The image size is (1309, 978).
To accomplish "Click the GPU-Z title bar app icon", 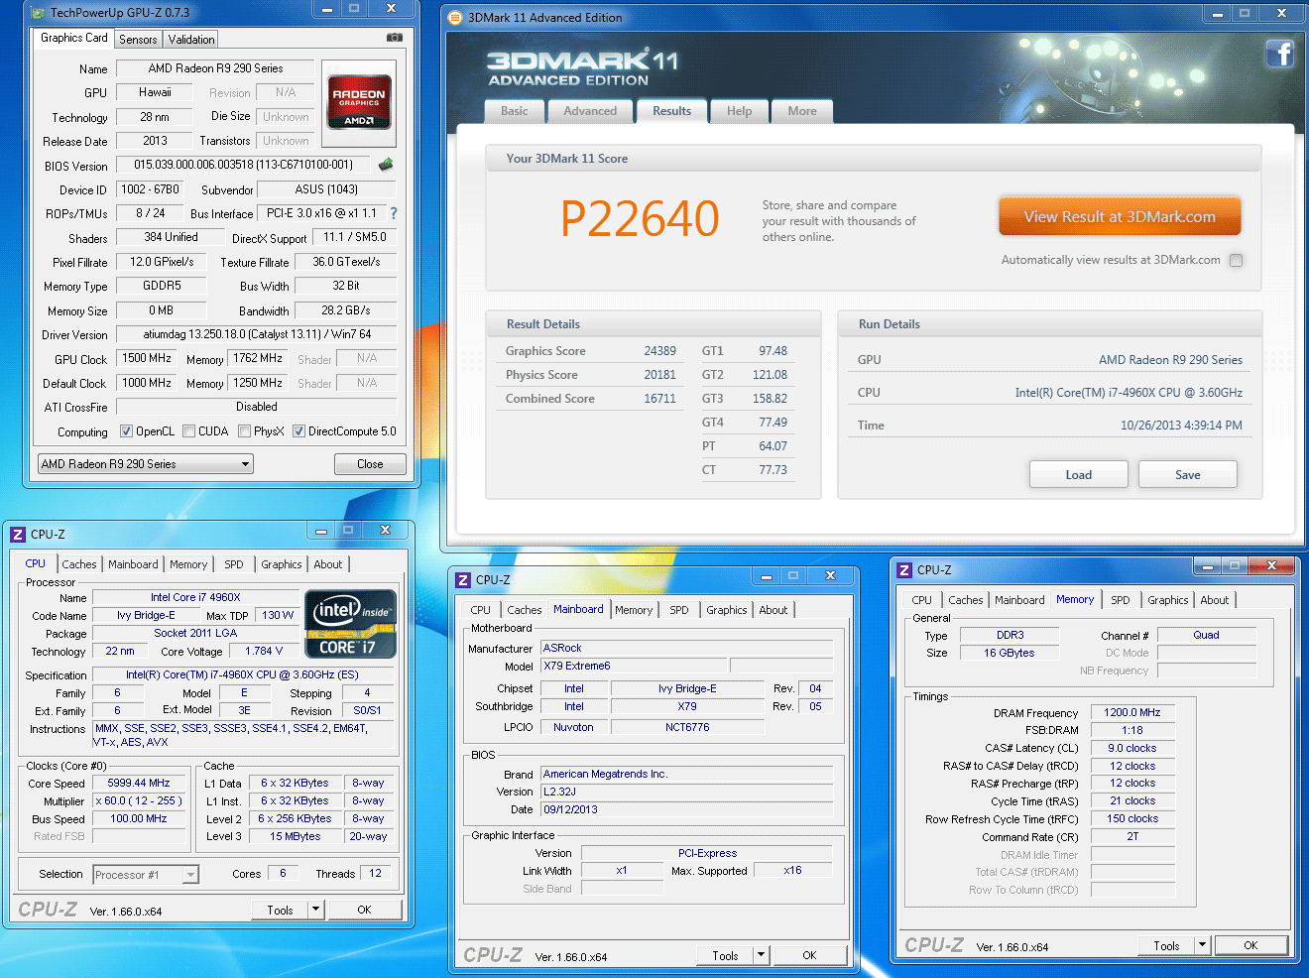I will [38, 13].
